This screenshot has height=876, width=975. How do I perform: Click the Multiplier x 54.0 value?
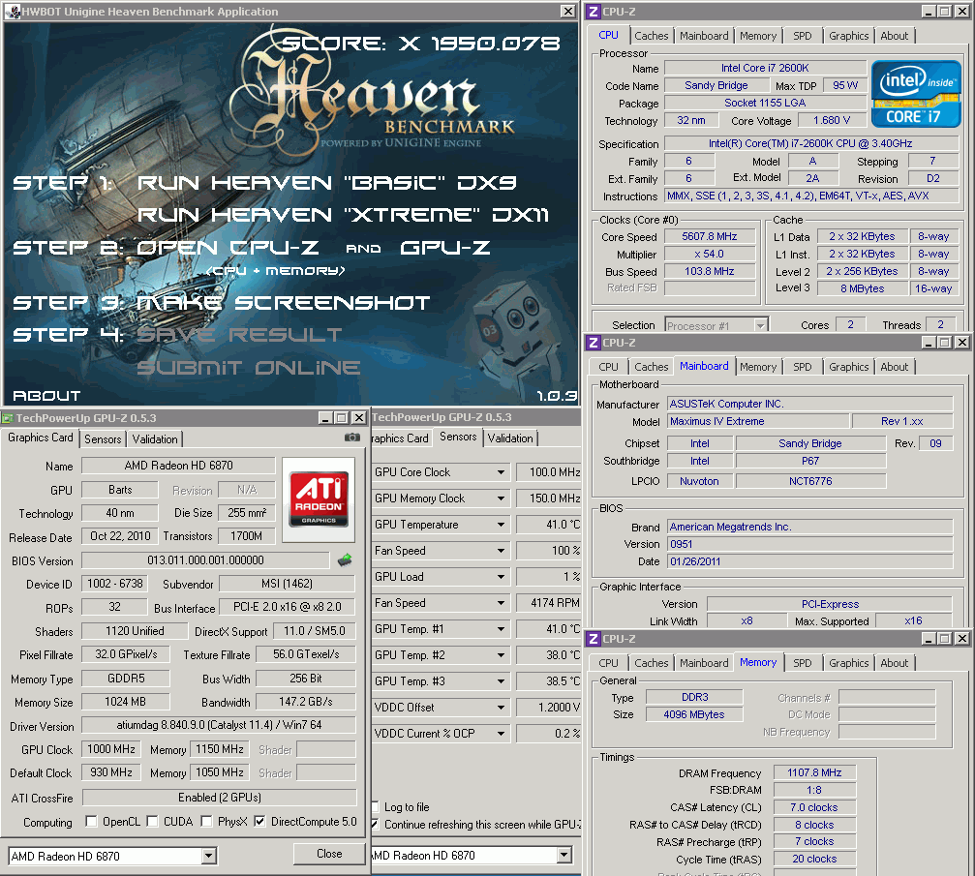click(x=710, y=254)
